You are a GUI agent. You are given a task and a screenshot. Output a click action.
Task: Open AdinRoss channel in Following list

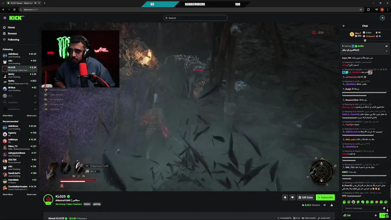pos(20,55)
